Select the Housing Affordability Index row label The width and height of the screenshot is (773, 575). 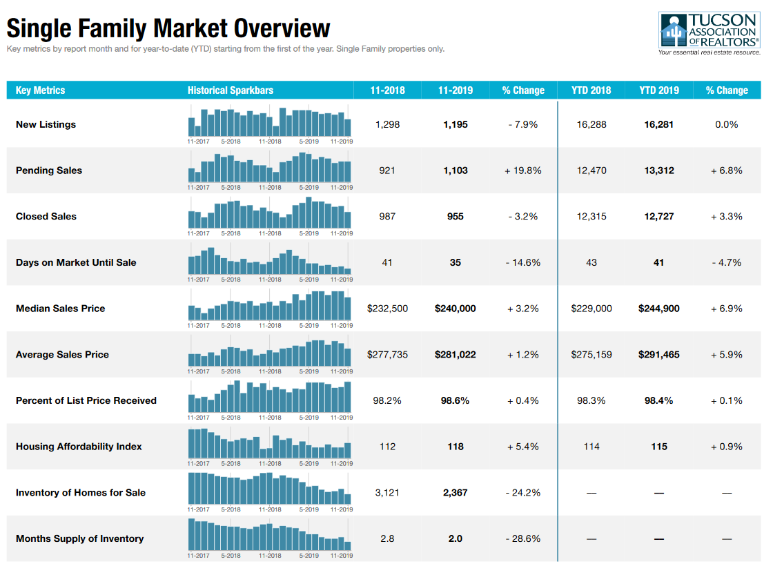(x=79, y=447)
